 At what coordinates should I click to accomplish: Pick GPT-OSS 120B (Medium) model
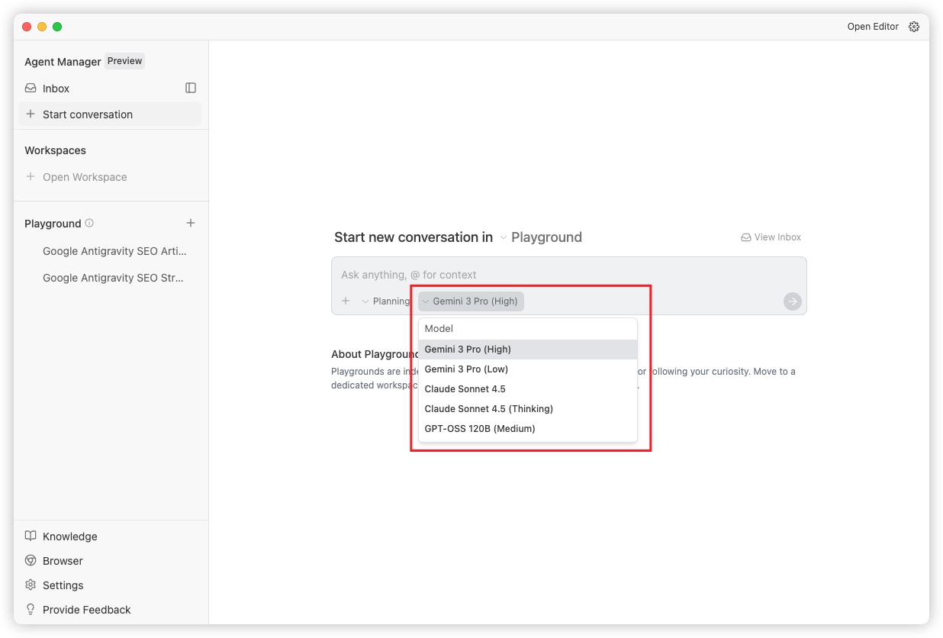click(479, 429)
